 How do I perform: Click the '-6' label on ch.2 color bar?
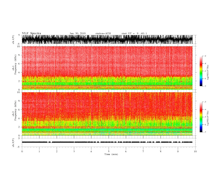tap(205, 124)
